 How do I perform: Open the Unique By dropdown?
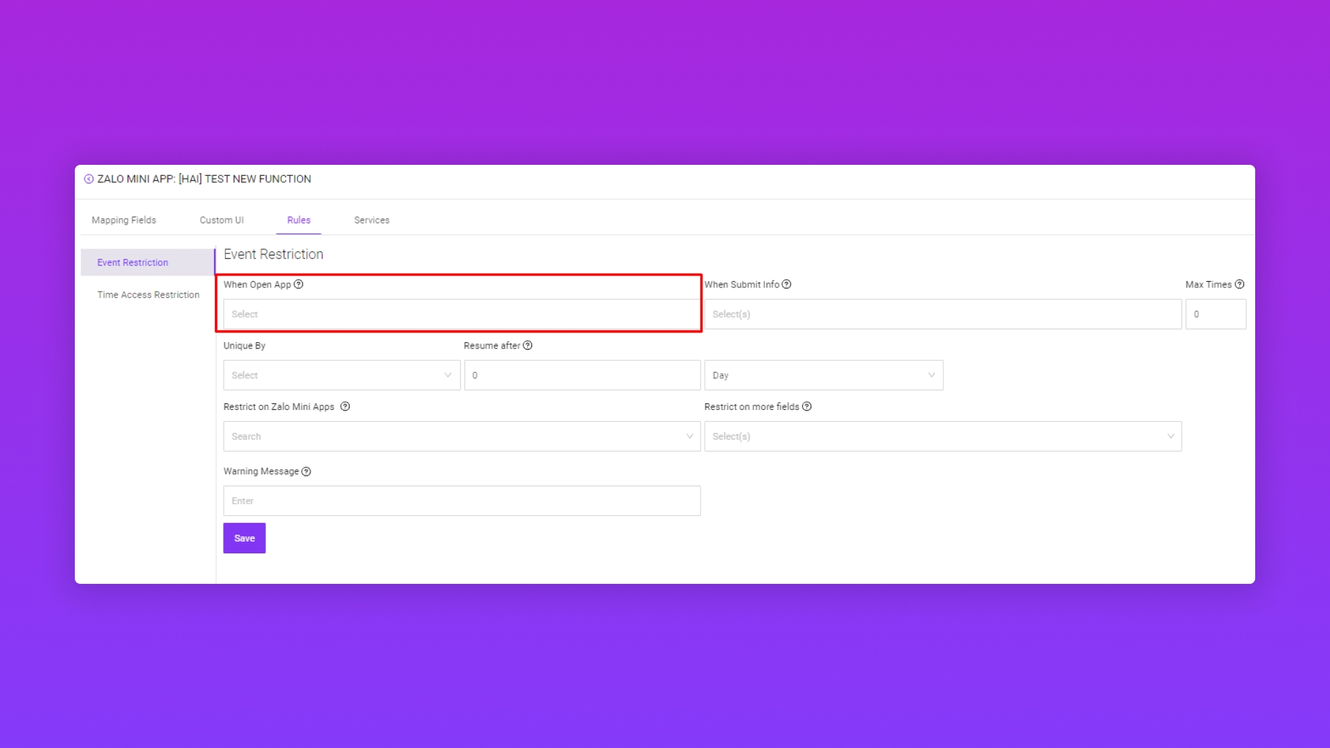point(342,375)
